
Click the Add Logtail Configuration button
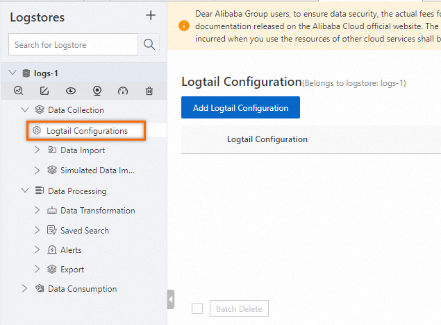[x=240, y=108]
